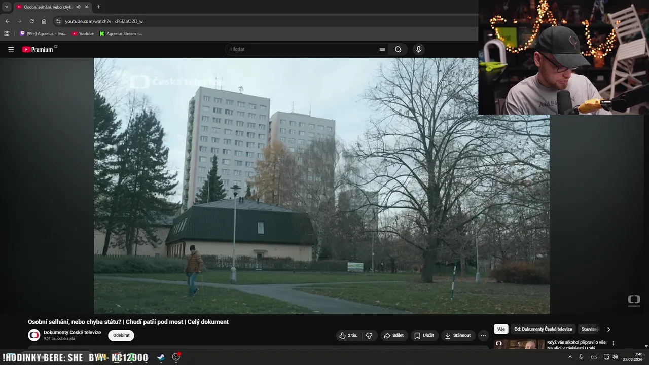Open a new browser tab
The height and width of the screenshot is (365, 649).
point(98,7)
